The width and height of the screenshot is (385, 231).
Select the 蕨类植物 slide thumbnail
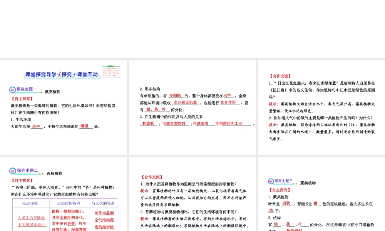point(321,194)
